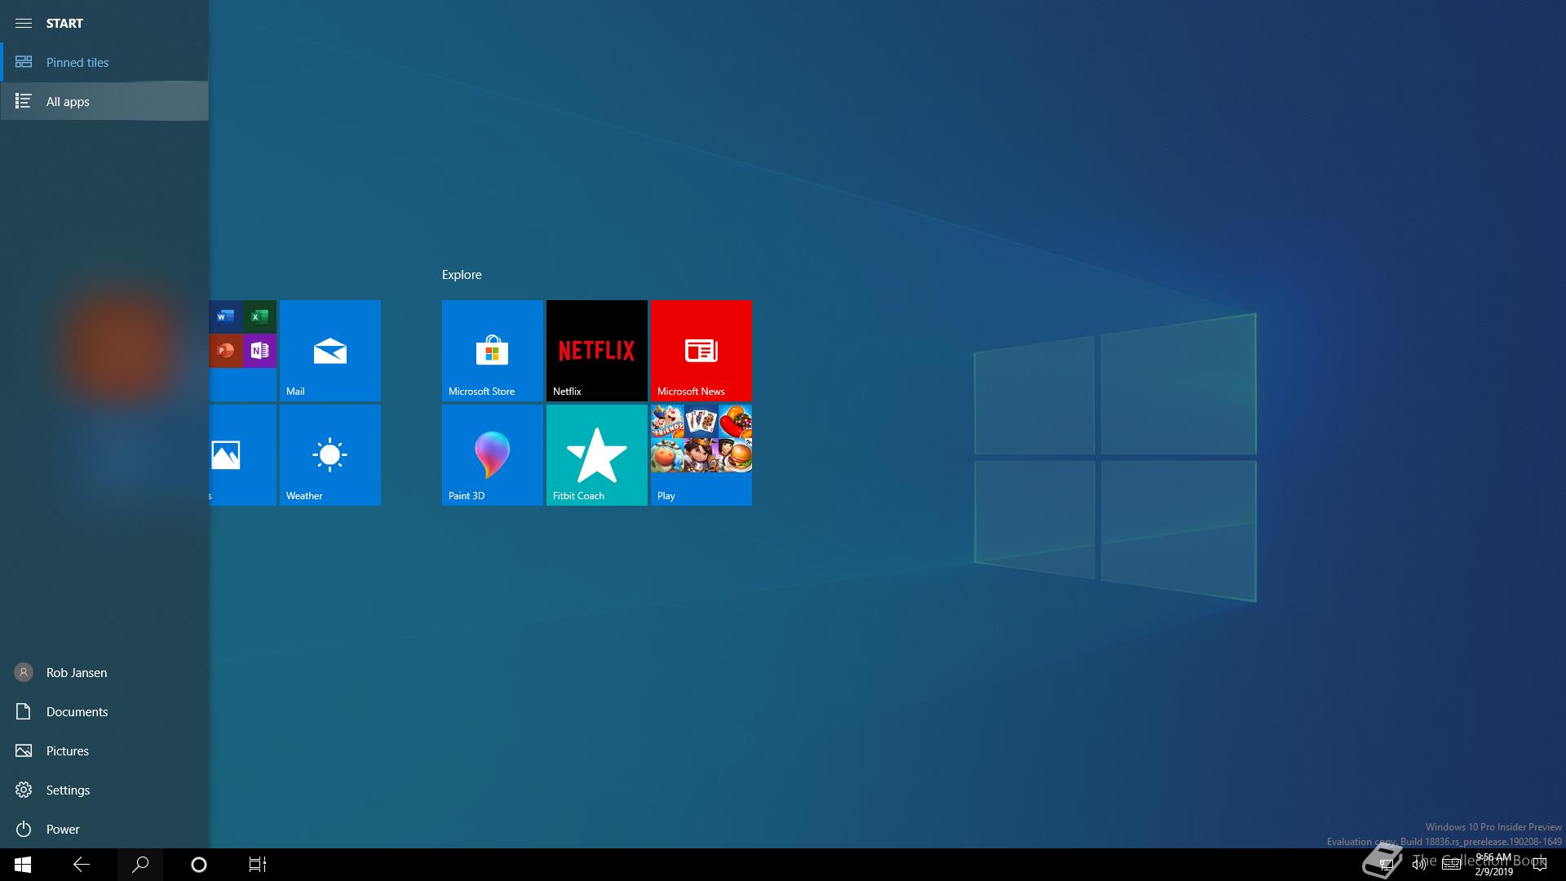Screen dimensions: 1566x881
Task: Open Word from the Office tile folder
Action: [x=226, y=317]
